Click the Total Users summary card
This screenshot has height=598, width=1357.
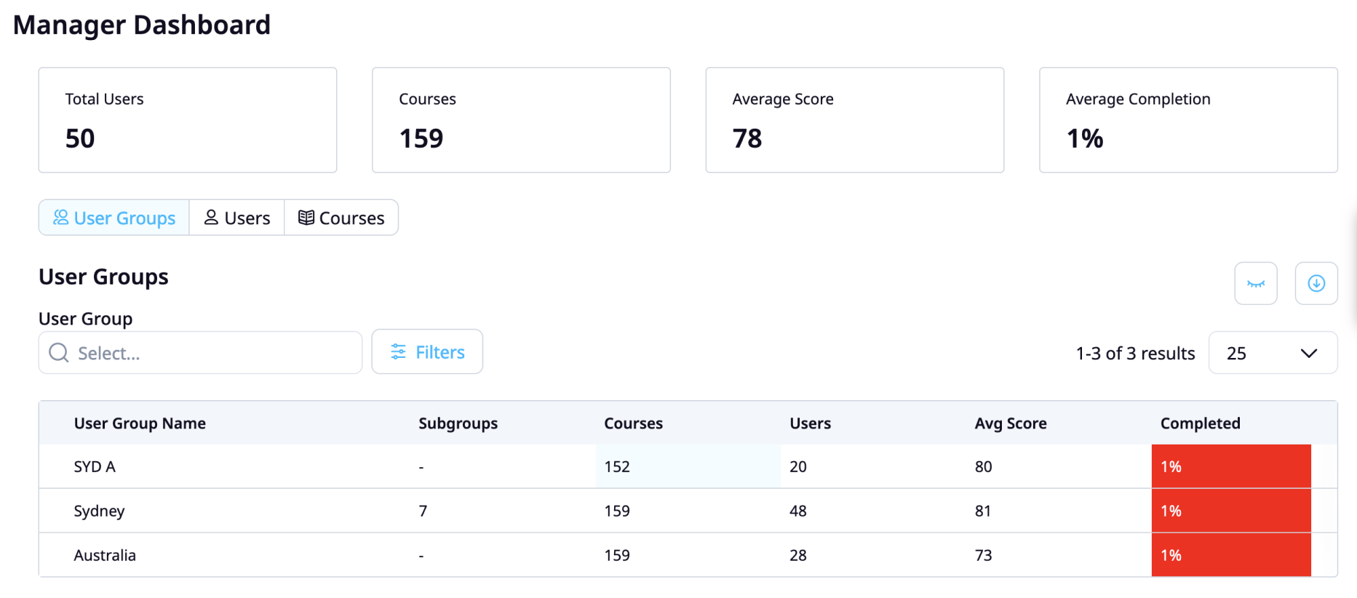(x=188, y=120)
